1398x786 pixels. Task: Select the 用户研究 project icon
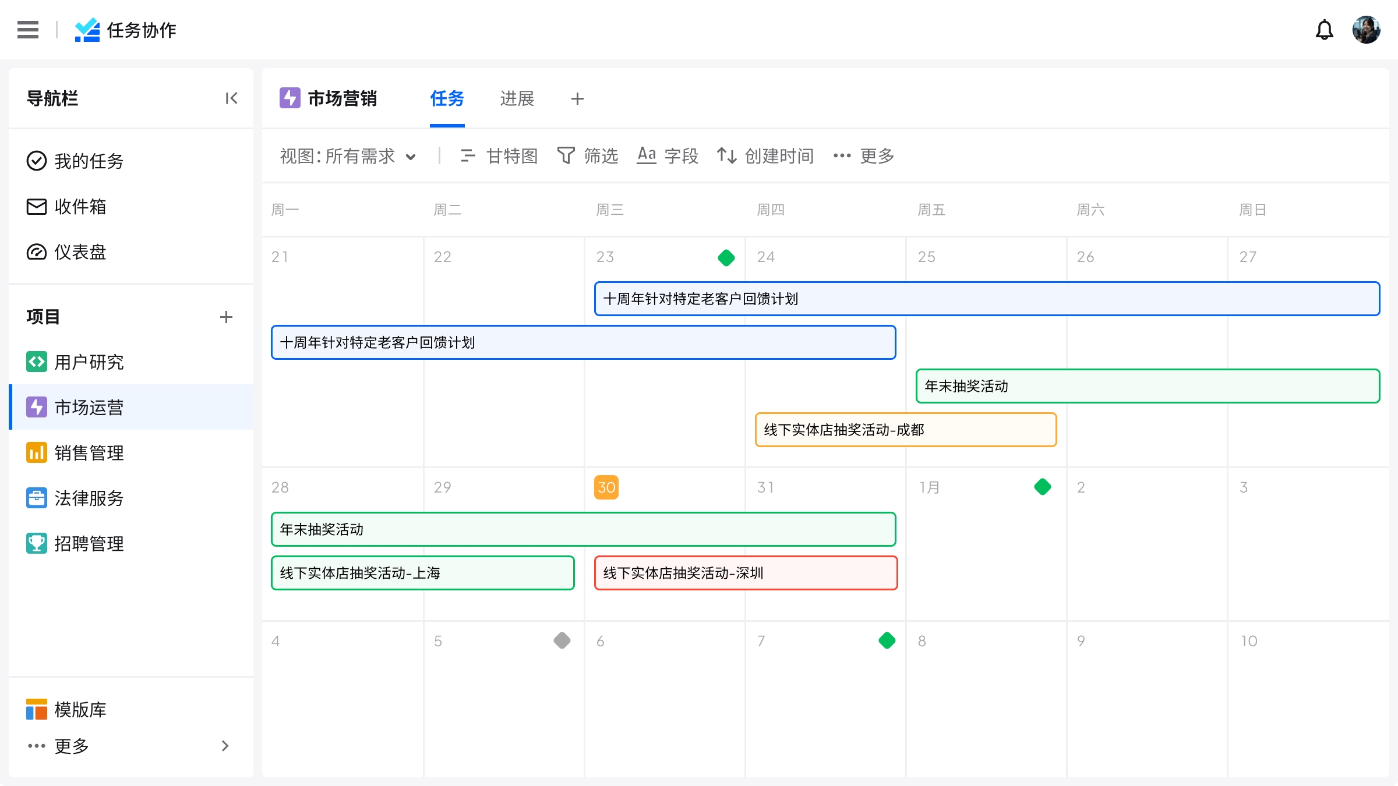(37, 362)
